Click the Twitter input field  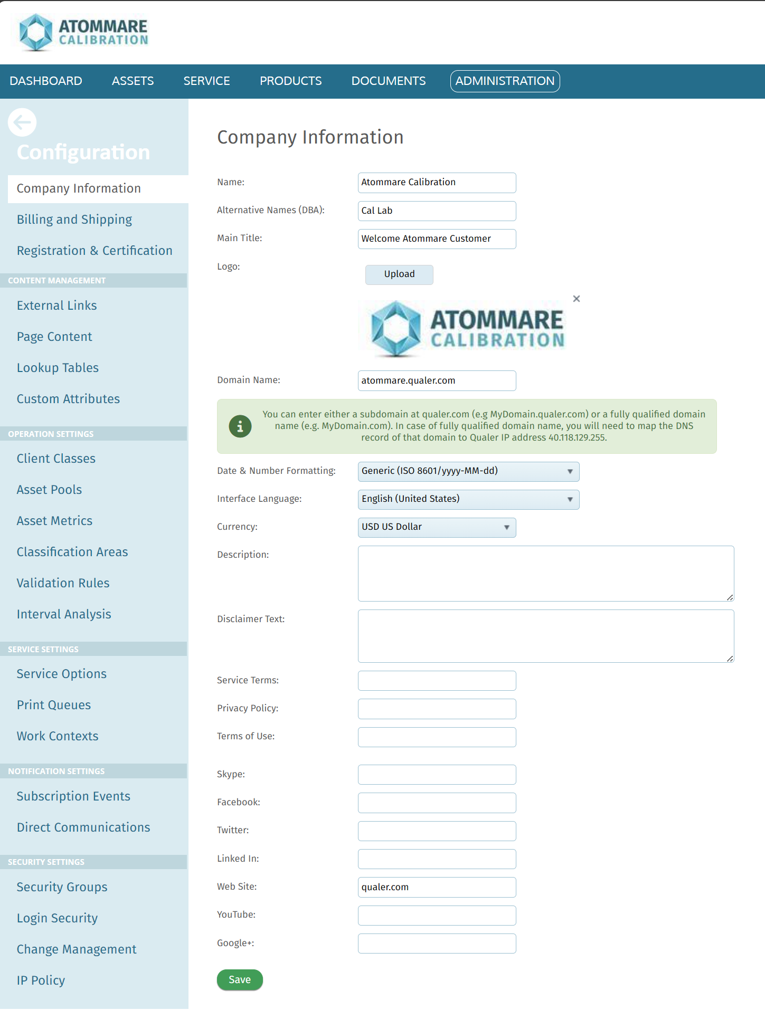click(437, 831)
